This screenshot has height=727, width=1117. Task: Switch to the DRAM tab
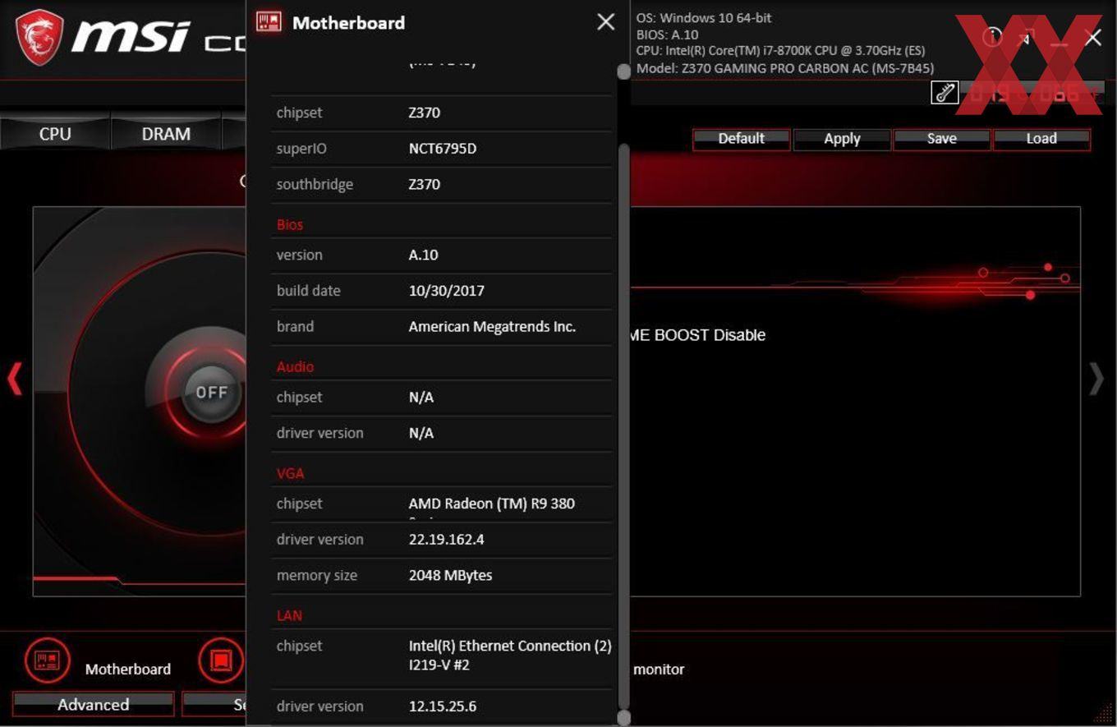(x=166, y=134)
